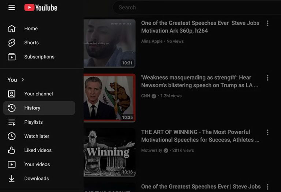This screenshot has width=281, height=192.
Task: Play the bearded man thumbnail video
Action: coord(109,44)
